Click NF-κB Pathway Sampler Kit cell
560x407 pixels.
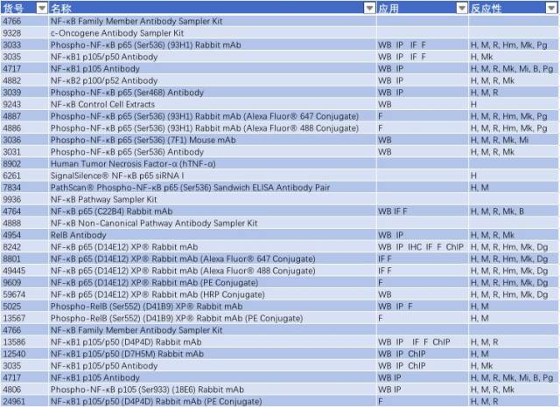pos(212,199)
